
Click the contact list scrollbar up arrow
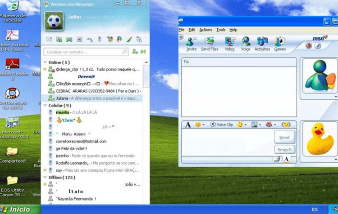pyautogui.click(x=146, y=62)
